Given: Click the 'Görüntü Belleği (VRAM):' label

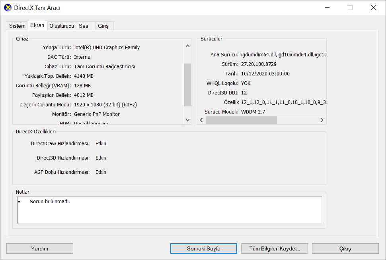Looking at the screenshot, I should [43, 86].
